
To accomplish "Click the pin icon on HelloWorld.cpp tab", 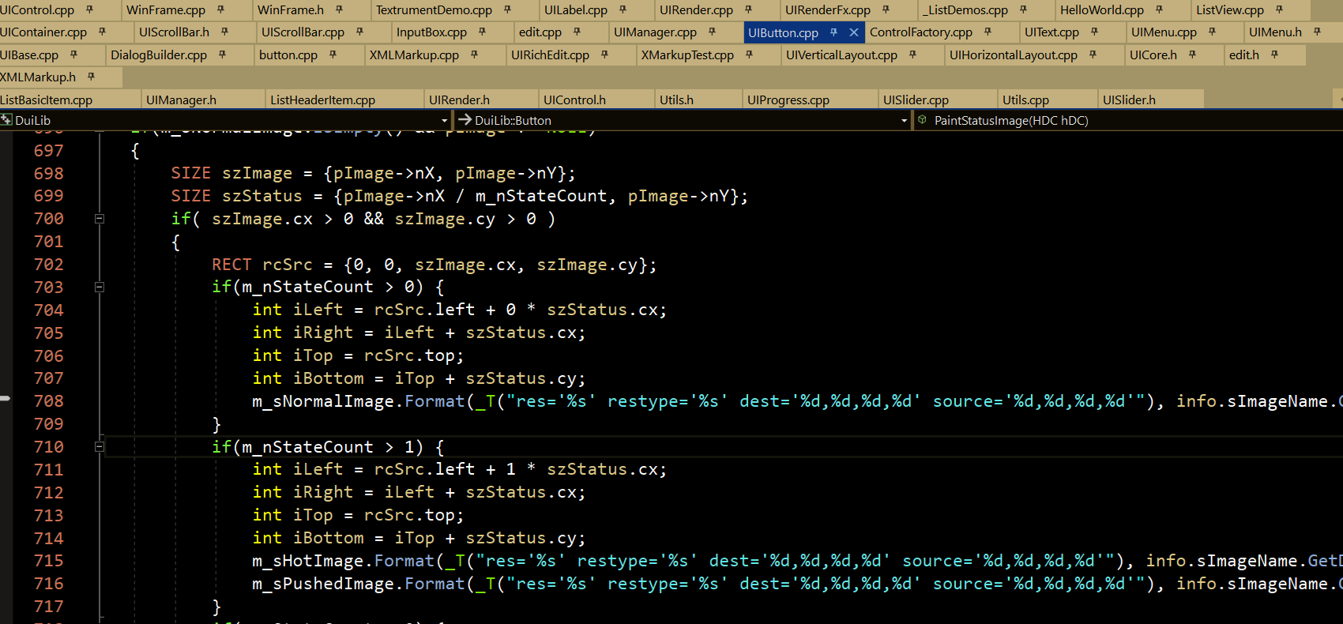I will pyautogui.click(x=1159, y=10).
